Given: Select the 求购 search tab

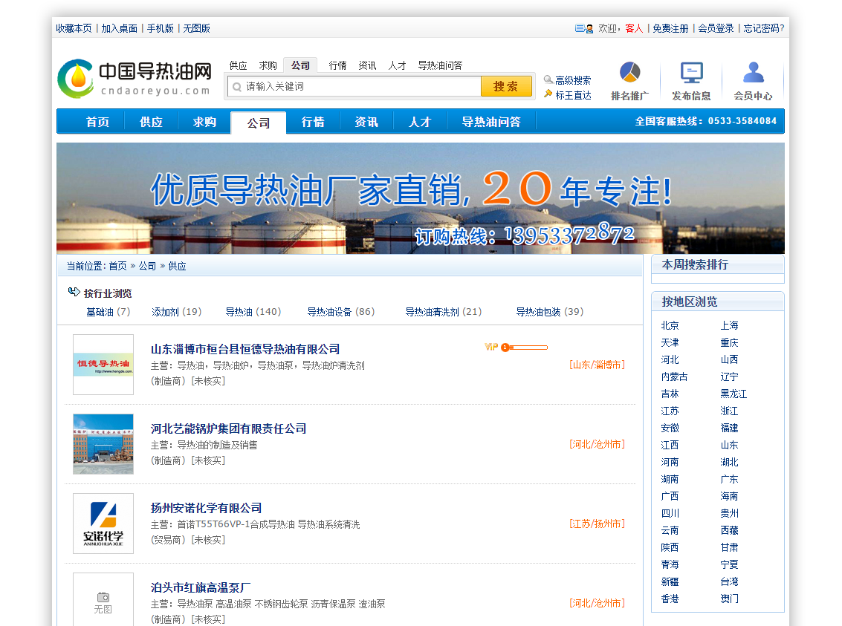Looking at the screenshot, I should click(x=268, y=65).
